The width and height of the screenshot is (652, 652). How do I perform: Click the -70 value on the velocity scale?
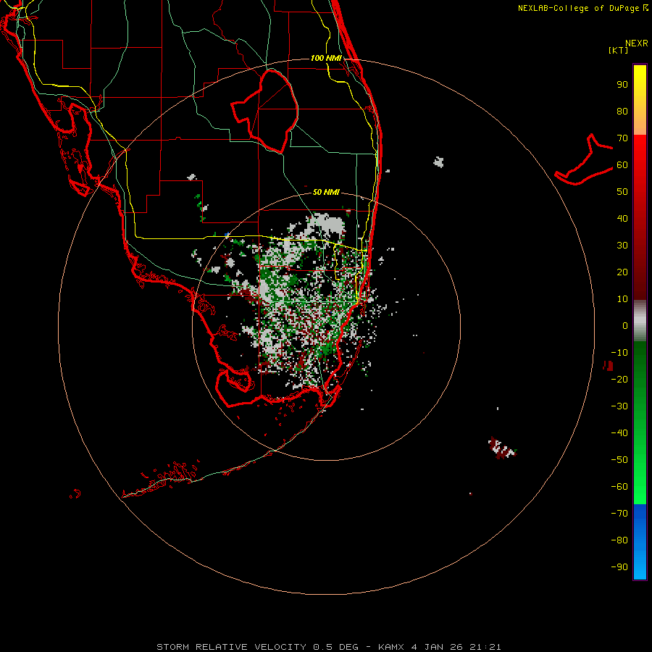(x=619, y=514)
